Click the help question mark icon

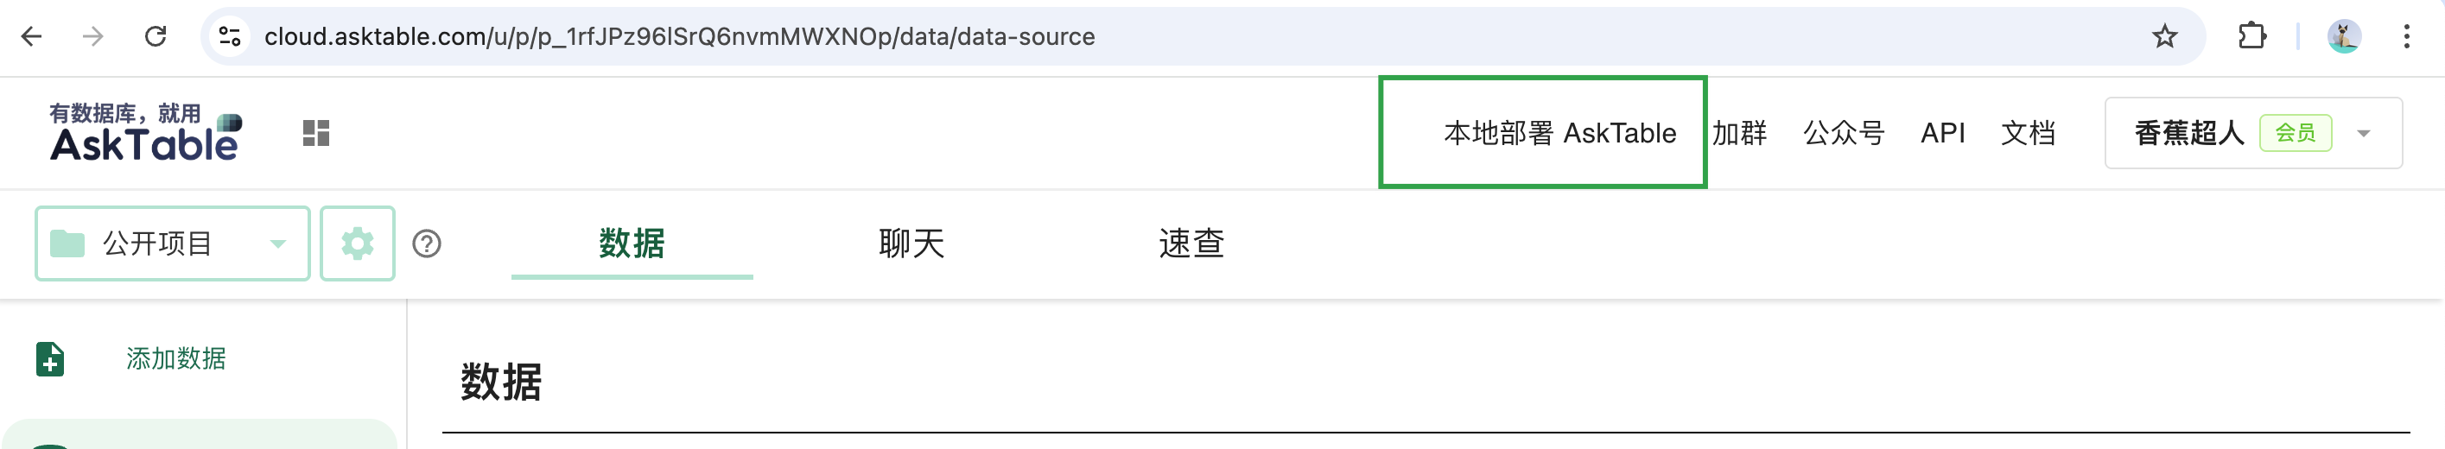tap(427, 244)
